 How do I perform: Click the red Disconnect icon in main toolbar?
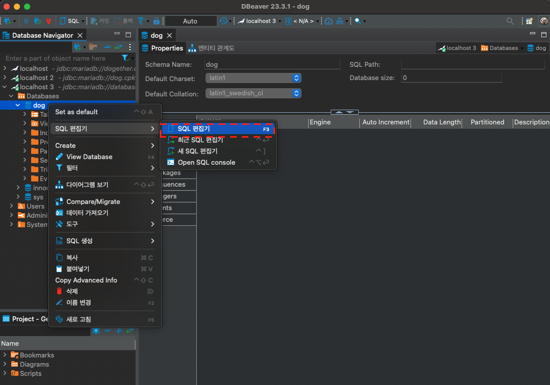[49, 21]
